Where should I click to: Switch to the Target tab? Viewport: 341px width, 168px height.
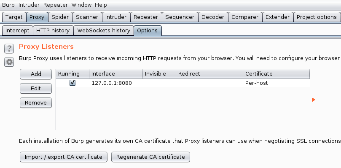click(x=14, y=17)
